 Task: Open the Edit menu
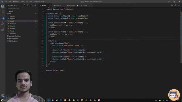10,2
